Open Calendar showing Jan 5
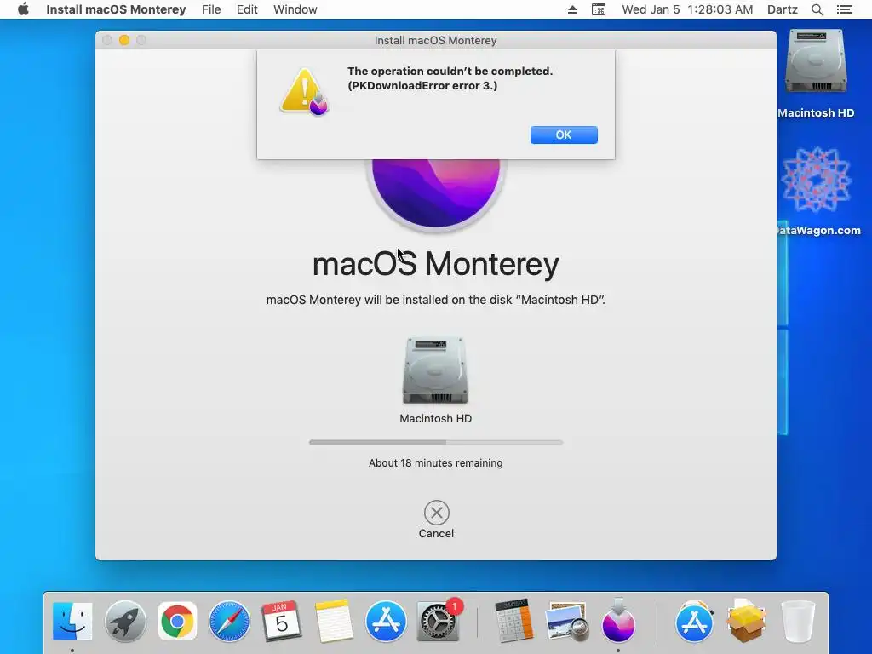The width and height of the screenshot is (872, 654). click(281, 621)
